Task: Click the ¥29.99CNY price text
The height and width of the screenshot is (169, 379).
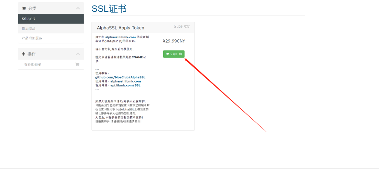Action: click(174, 41)
